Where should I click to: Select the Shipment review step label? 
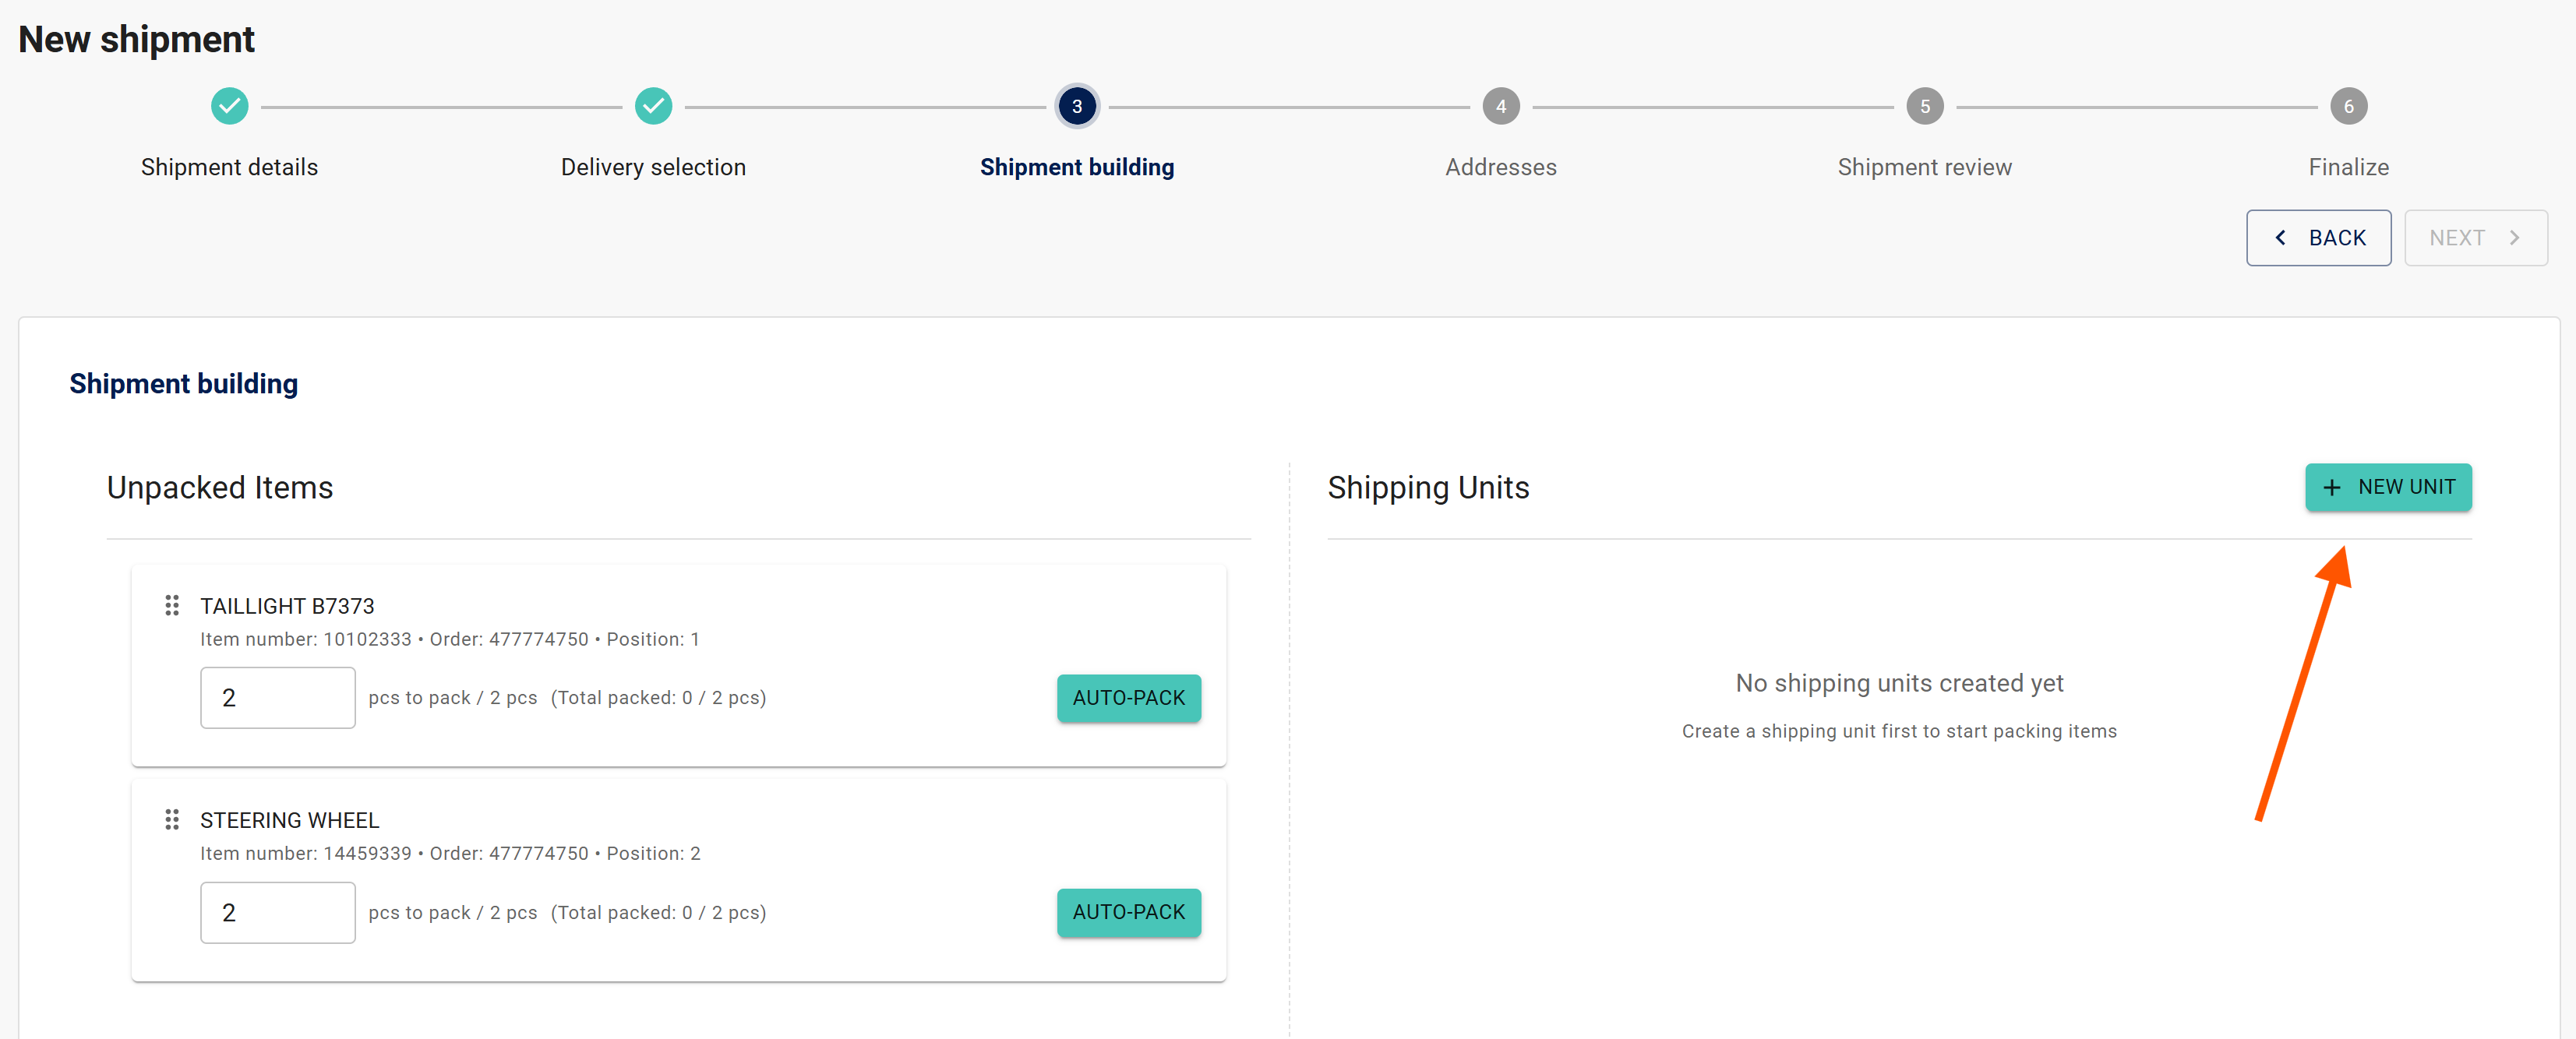coord(1924,167)
